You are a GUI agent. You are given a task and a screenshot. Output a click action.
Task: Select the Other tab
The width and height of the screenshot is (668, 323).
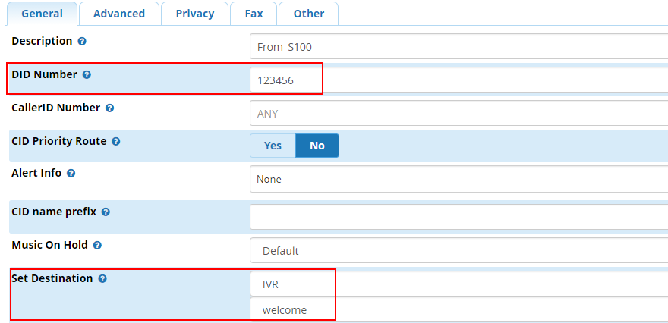point(308,14)
